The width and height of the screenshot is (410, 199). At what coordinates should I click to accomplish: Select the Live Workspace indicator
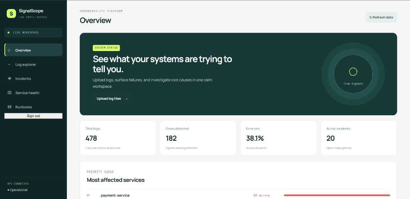[34, 33]
